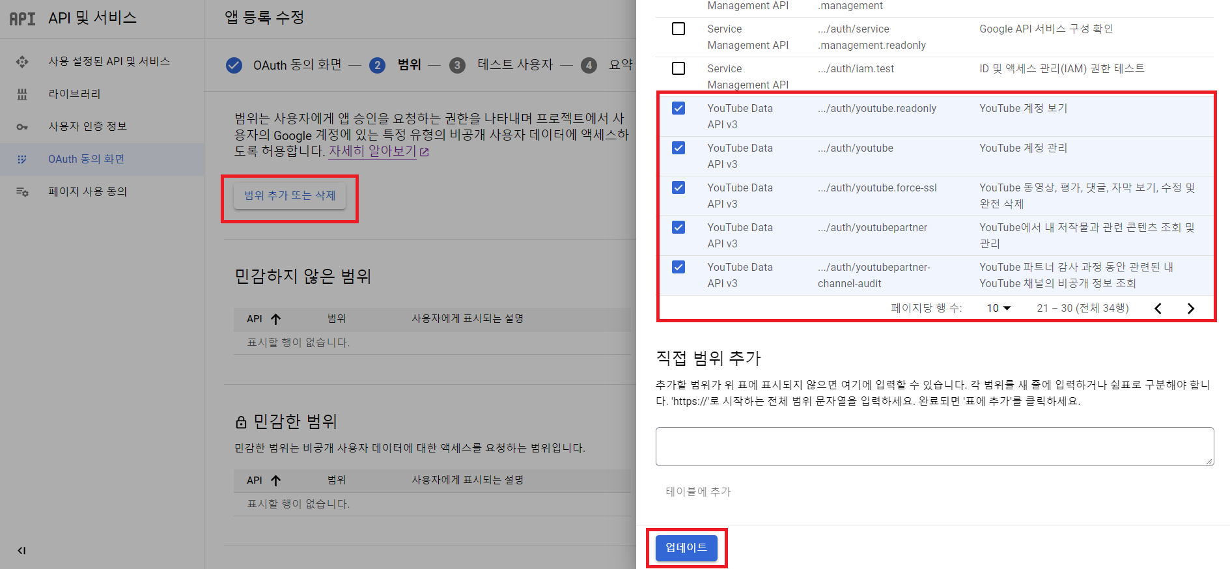Go to next page of scopes
The width and height of the screenshot is (1230, 569).
click(1190, 309)
